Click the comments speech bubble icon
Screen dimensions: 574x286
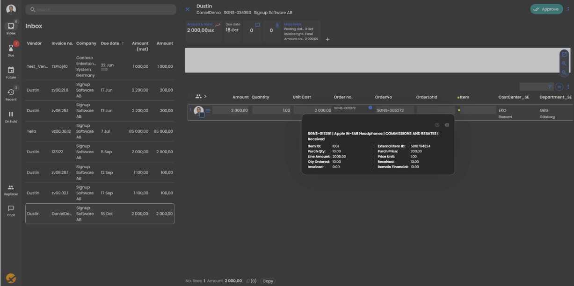click(x=257, y=25)
